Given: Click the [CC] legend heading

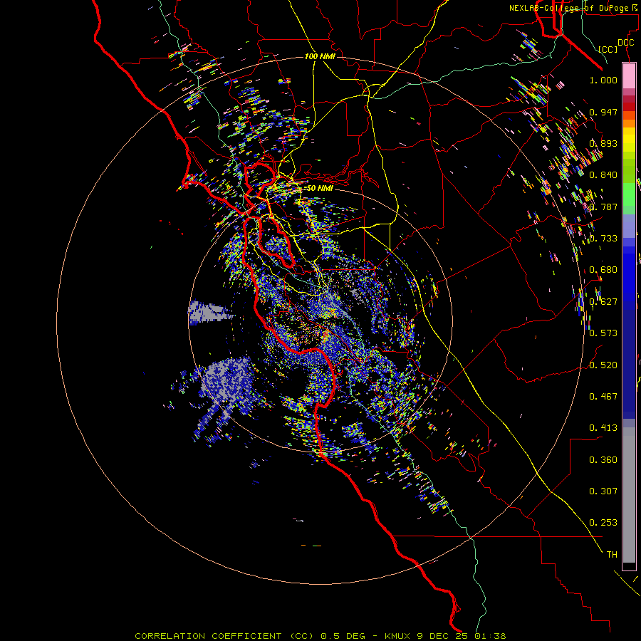Looking at the screenshot, I should coord(608,49).
